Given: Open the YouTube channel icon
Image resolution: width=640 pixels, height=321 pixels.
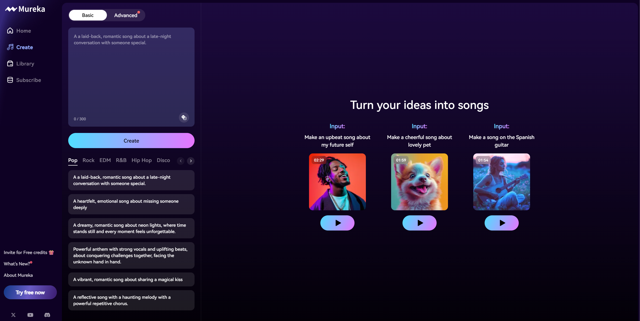Looking at the screenshot, I should (30, 315).
